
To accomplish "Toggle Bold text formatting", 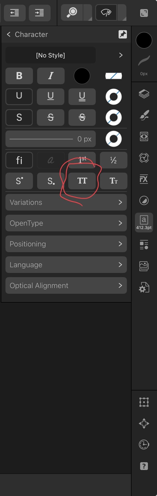I will [x=19, y=76].
